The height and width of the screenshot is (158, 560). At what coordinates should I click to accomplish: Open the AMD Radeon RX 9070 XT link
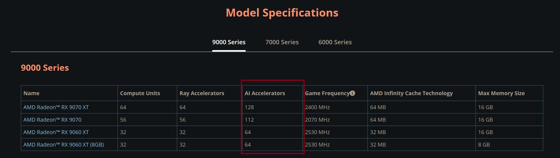pyautogui.click(x=56, y=107)
